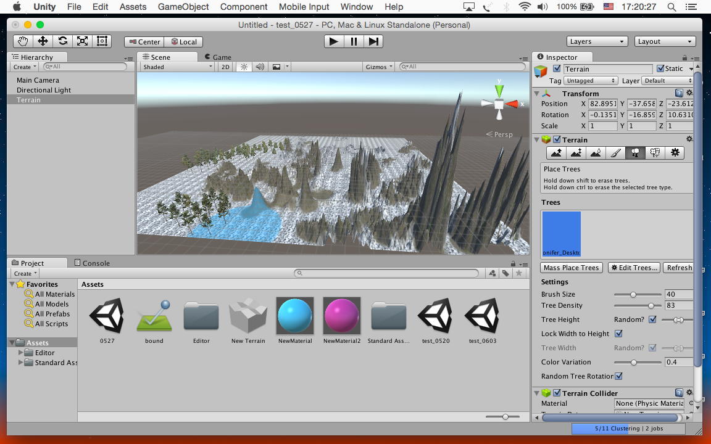Viewport: 711px width, 444px height.
Task: Select the Rotate tool
Action: 62,41
